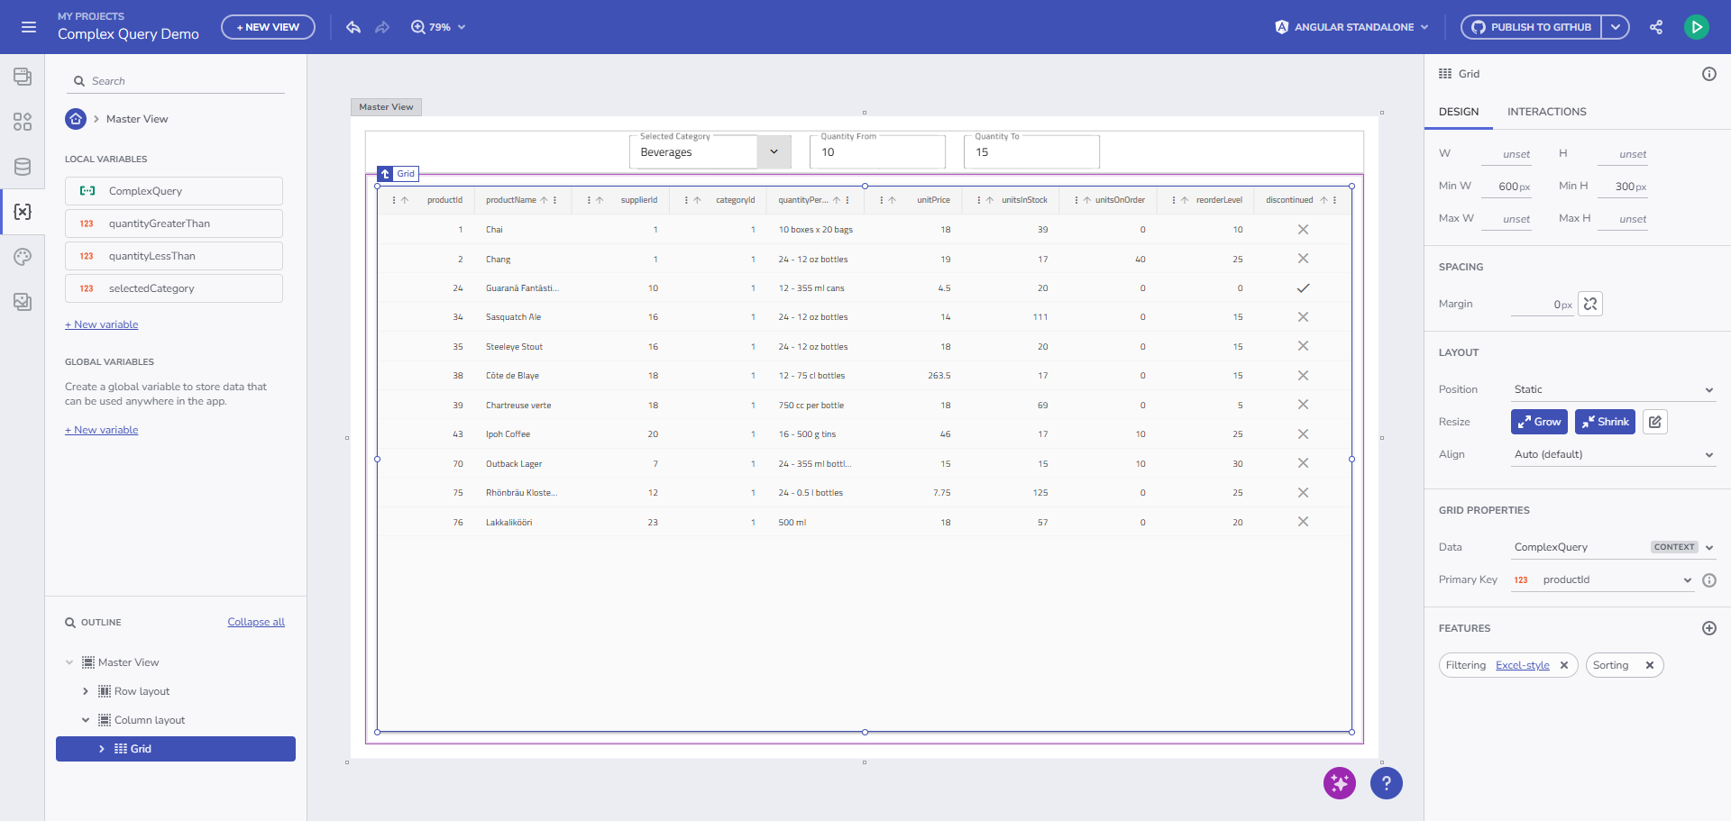Open the variables panel in sidebar
Viewport: 1731px width, 821px height.
23,212
